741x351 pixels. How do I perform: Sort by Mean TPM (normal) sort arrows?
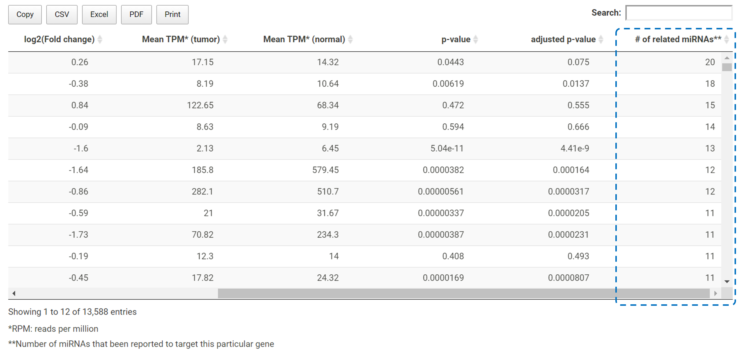(350, 39)
